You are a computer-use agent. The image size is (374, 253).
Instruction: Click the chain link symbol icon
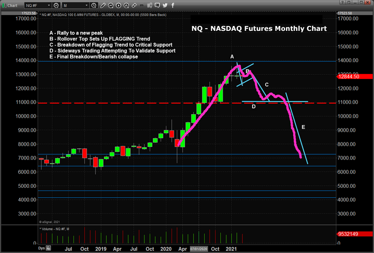pyautogui.click(x=134, y=5)
